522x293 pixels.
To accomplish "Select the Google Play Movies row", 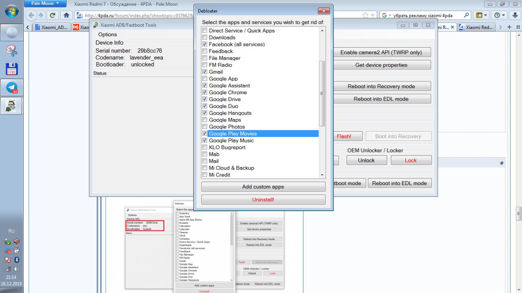I will point(260,134).
